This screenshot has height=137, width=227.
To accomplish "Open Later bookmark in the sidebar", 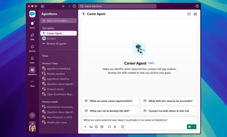I will [32, 60].
